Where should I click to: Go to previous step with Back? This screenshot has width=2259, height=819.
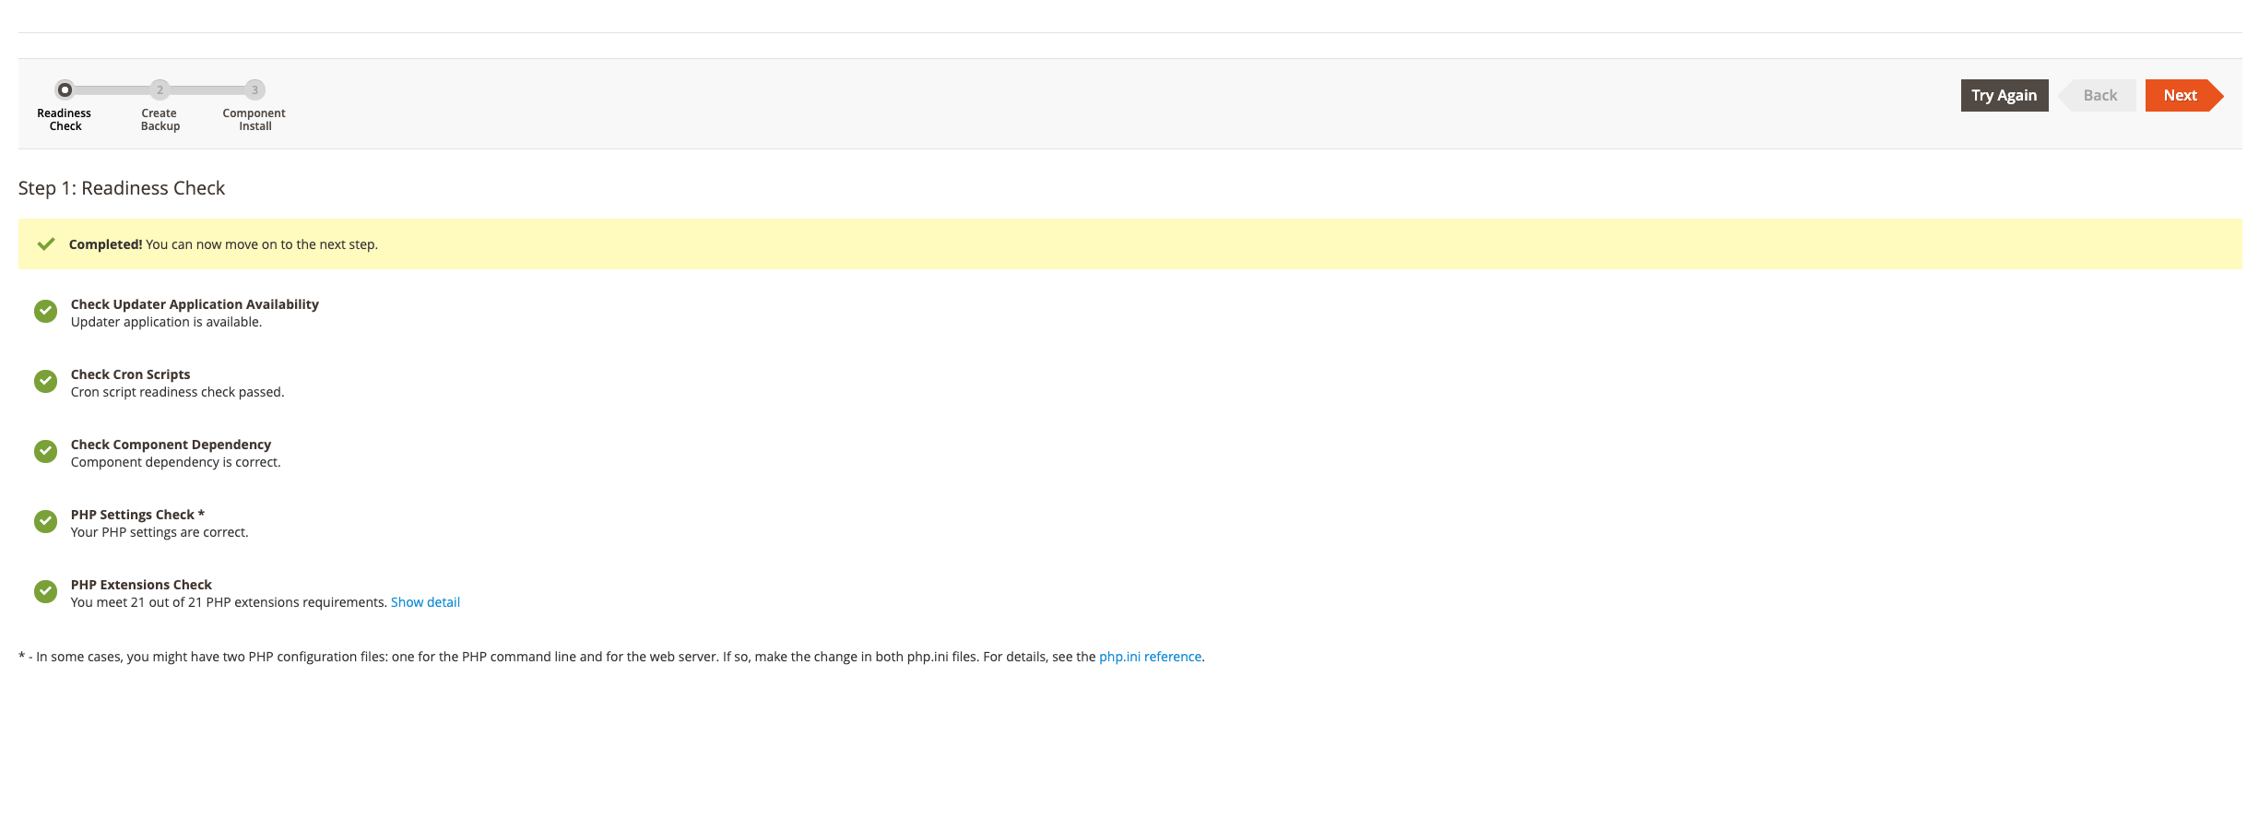pos(2099,95)
